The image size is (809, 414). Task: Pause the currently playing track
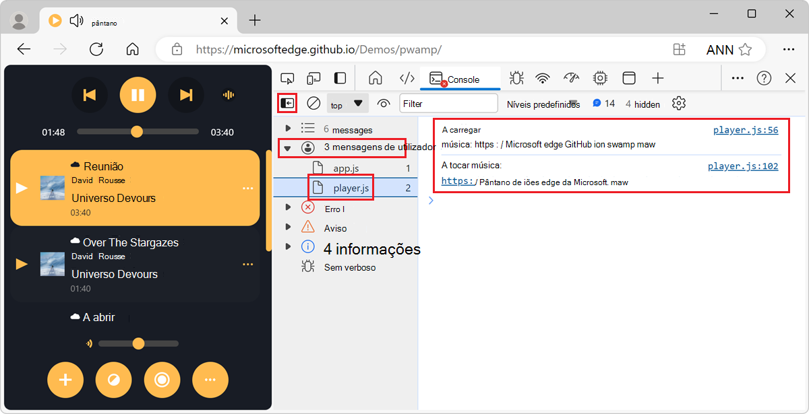point(138,94)
